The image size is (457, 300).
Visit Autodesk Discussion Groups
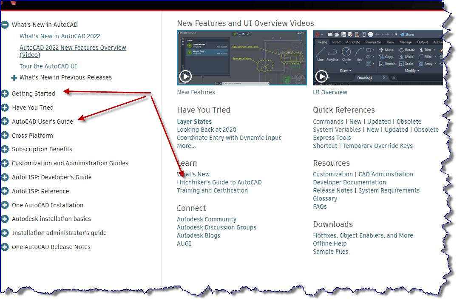click(216, 227)
